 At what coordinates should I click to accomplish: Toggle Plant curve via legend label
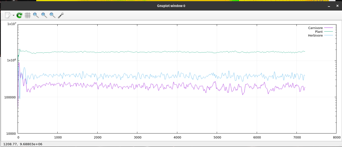(319, 32)
